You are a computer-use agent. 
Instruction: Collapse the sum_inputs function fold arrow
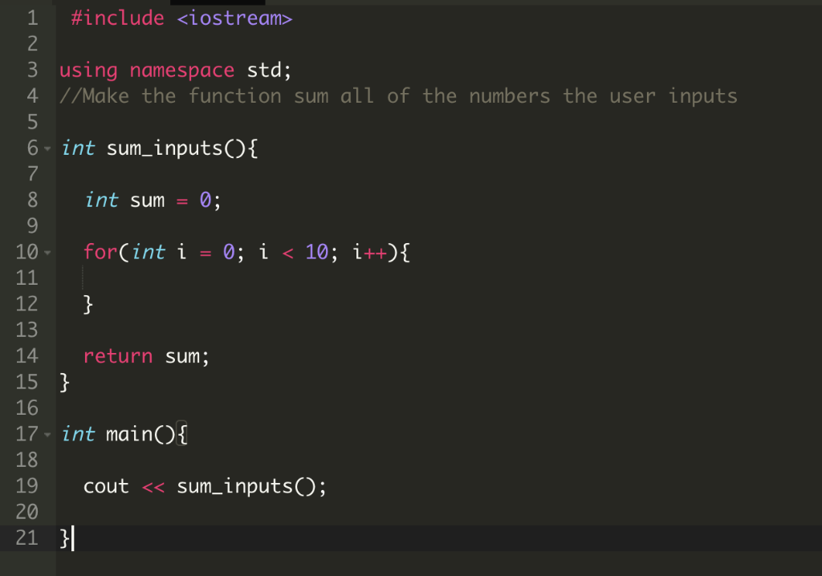click(x=48, y=148)
